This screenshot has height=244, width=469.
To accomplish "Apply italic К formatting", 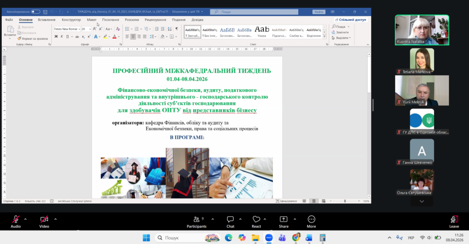I will coord(62,37).
